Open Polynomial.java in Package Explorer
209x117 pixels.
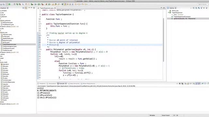tap(8, 22)
